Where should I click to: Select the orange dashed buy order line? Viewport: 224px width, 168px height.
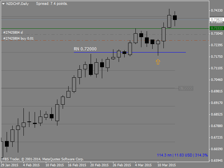tap(105, 41)
